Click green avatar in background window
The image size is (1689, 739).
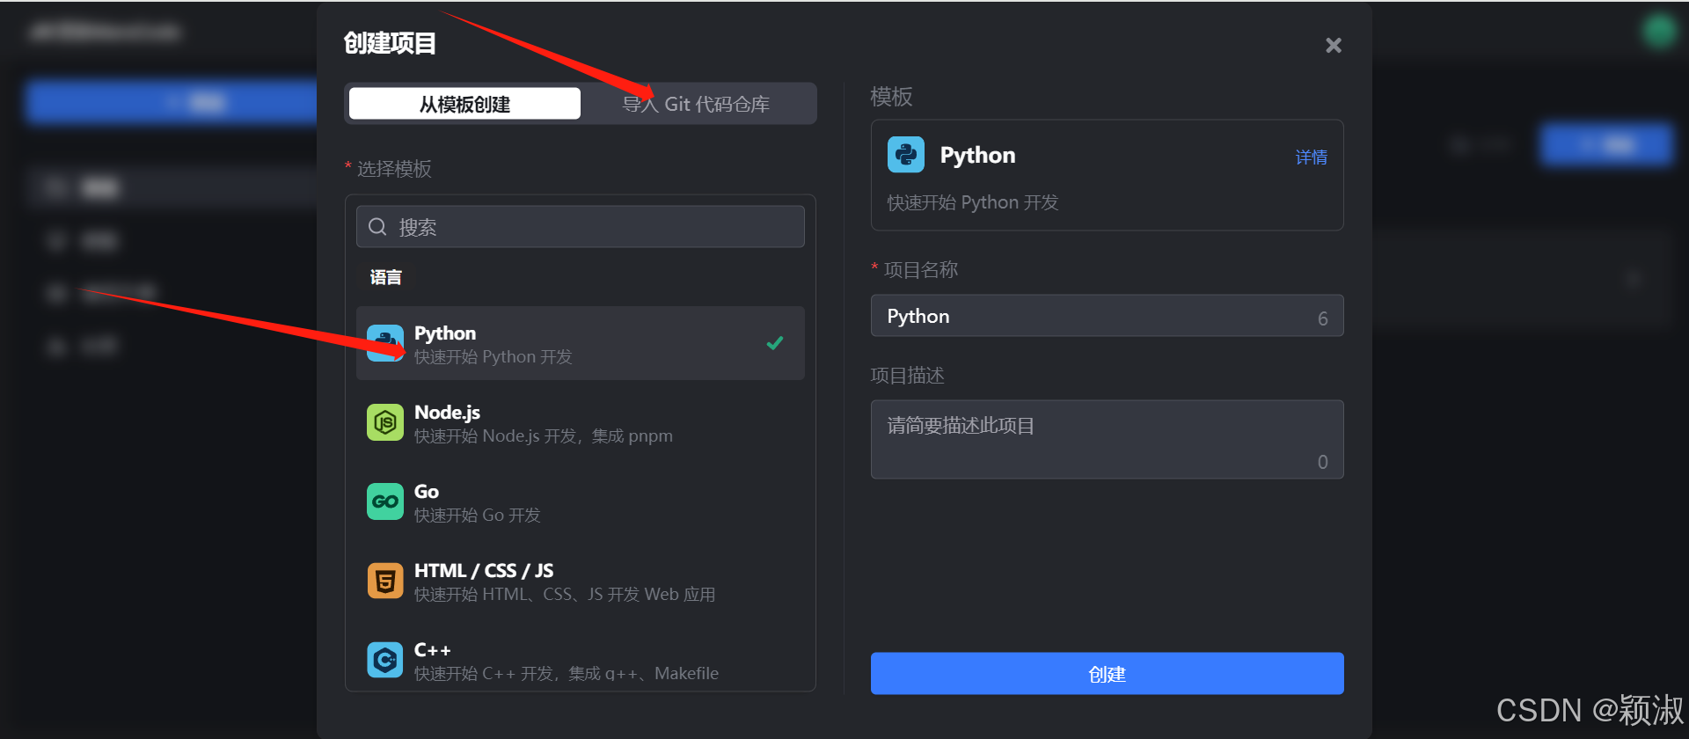[x=1659, y=31]
